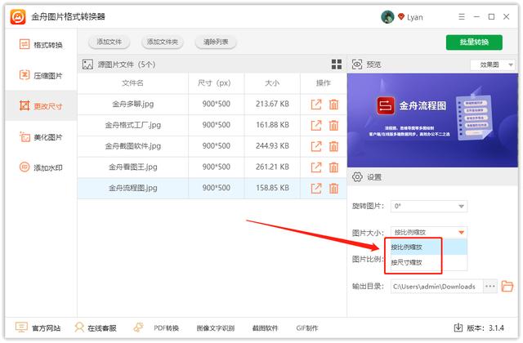The width and height of the screenshot is (523, 343).
Task: Delete 金舟格式工厂.jpg with its trash icon
Action: click(333, 125)
